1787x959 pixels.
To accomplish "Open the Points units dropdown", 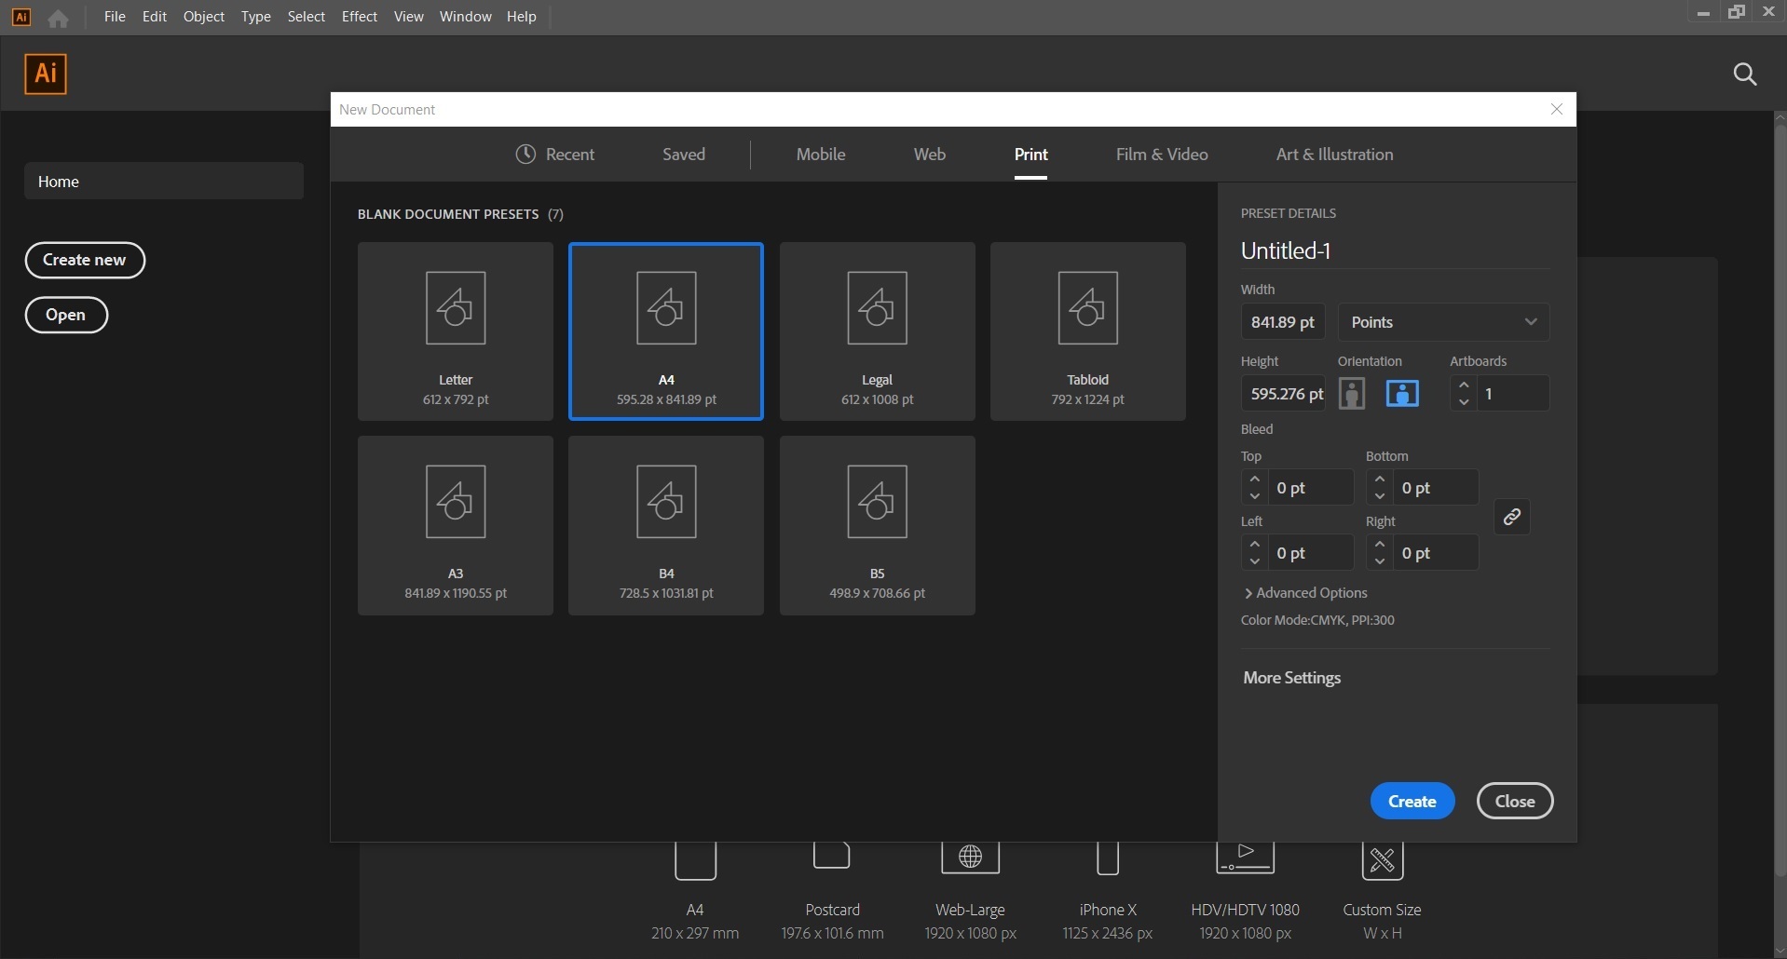I will 1443,322.
